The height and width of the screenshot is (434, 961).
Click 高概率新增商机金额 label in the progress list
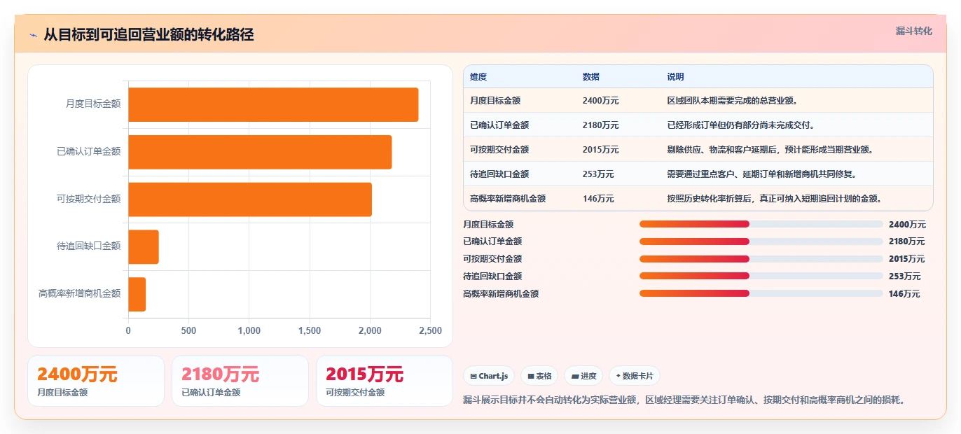[501, 294]
